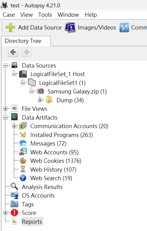Select the Reports row
The width and height of the screenshot is (147, 231).
coord(32,222)
